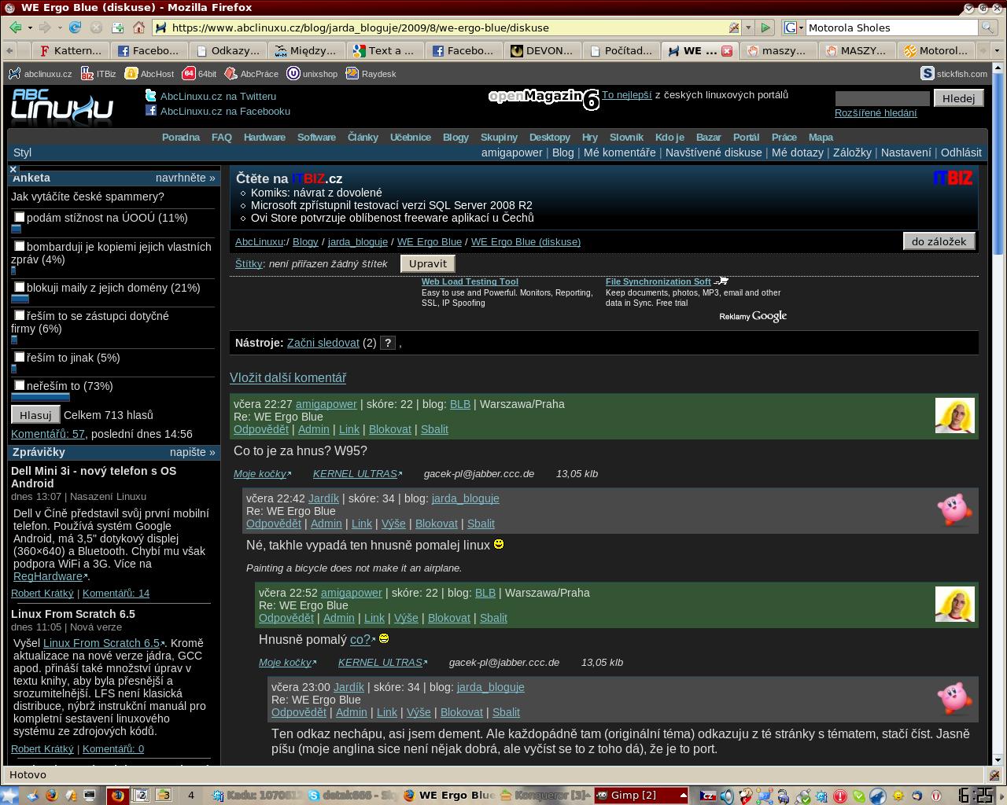1007x805 pixels.
Task: Close the WE Ergo Blue tab
Action: click(727, 50)
